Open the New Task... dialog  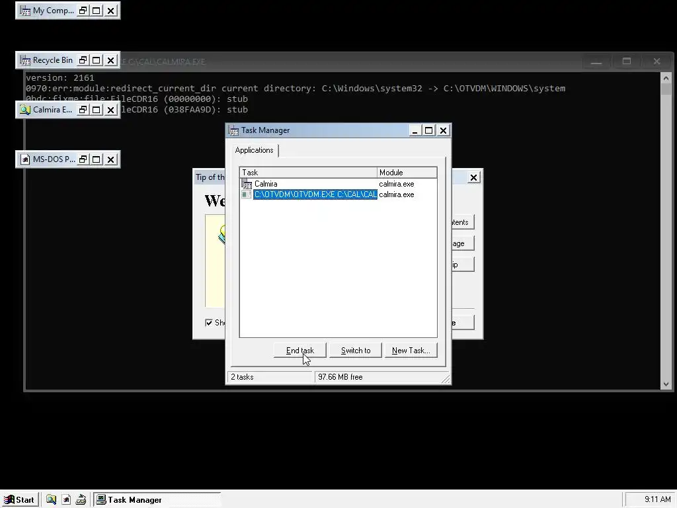point(411,351)
